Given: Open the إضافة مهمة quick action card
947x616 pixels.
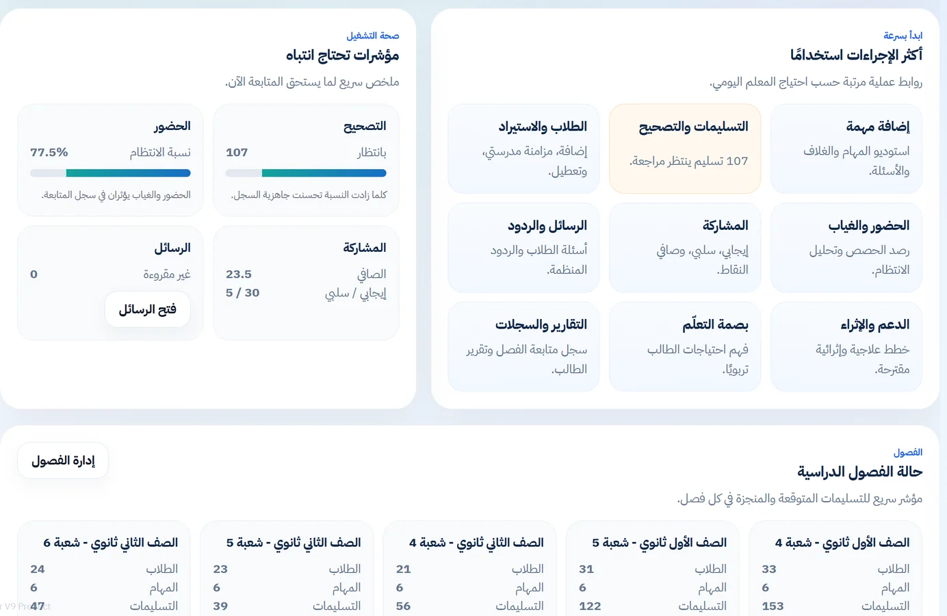Looking at the screenshot, I should 846,149.
